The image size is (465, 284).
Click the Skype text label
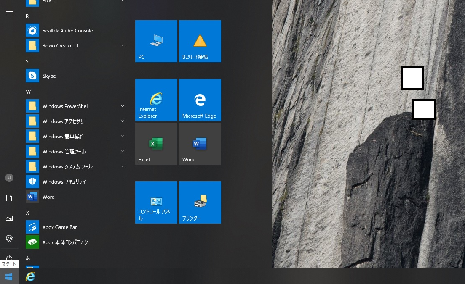coord(49,76)
